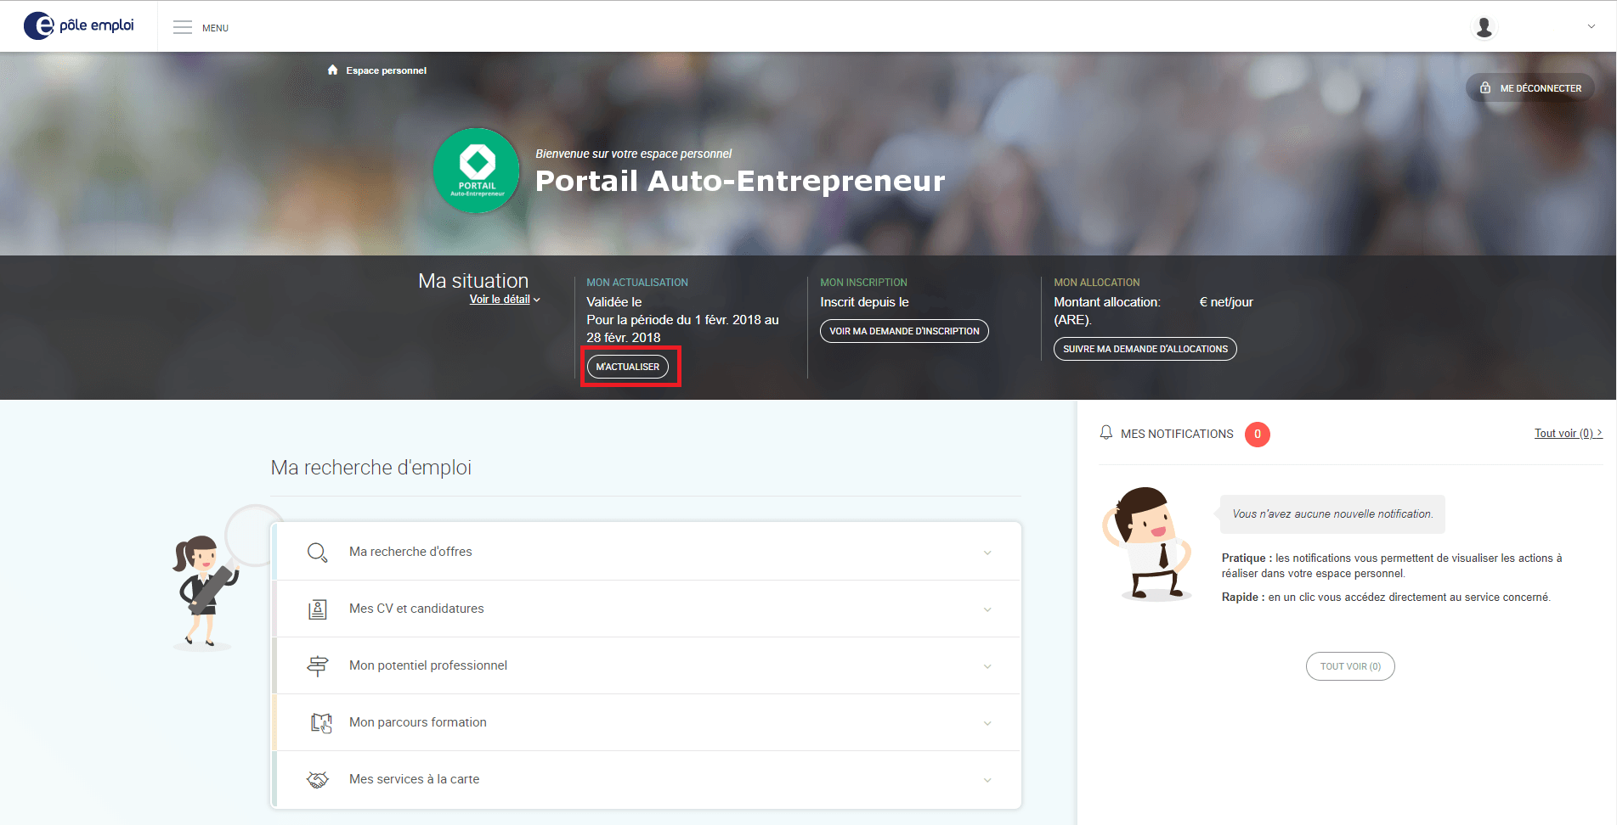Click Ma recherche d'emploi heading
Screen dimensions: 1617x825
(x=370, y=468)
